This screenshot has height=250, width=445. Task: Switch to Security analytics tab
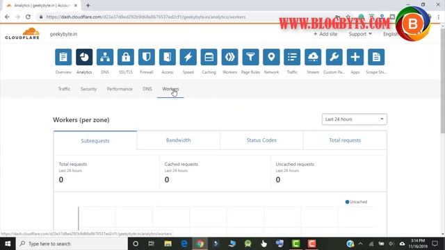pyautogui.click(x=88, y=89)
